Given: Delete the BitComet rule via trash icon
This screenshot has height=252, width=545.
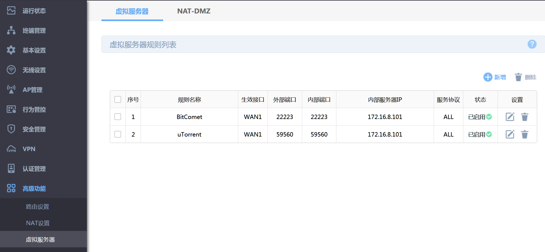Looking at the screenshot, I should [525, 117].
